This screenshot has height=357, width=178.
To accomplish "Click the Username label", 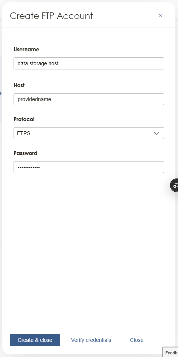I will (x=26, y=49).
